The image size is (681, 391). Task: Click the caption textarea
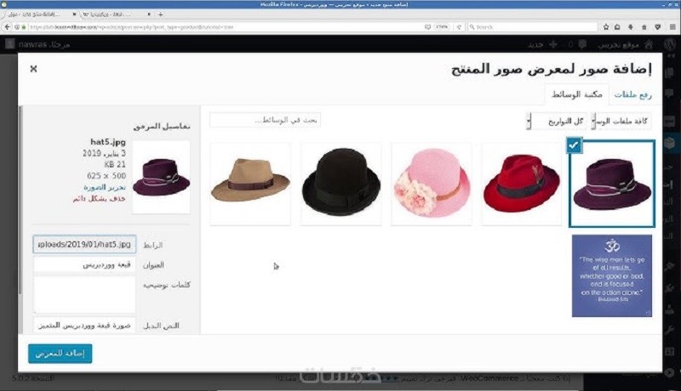[84, 294]
